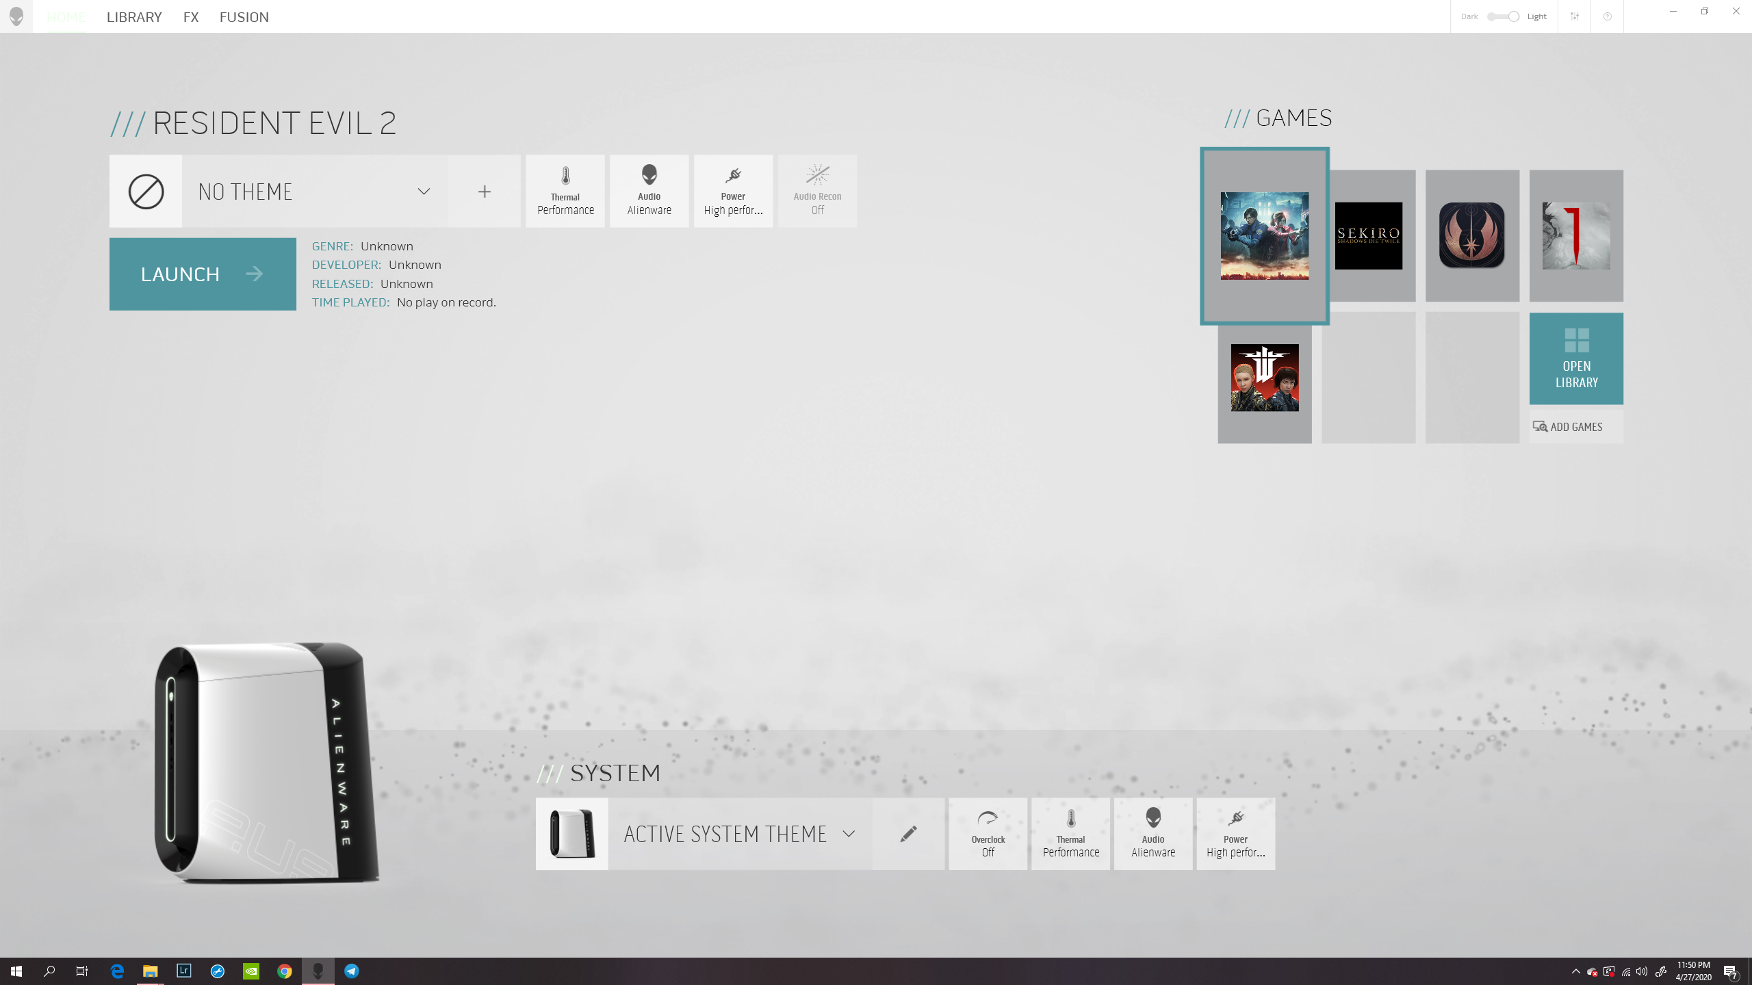Switch to the LIBRARY tab
The image size is (1752, 985).
(134, 17)
